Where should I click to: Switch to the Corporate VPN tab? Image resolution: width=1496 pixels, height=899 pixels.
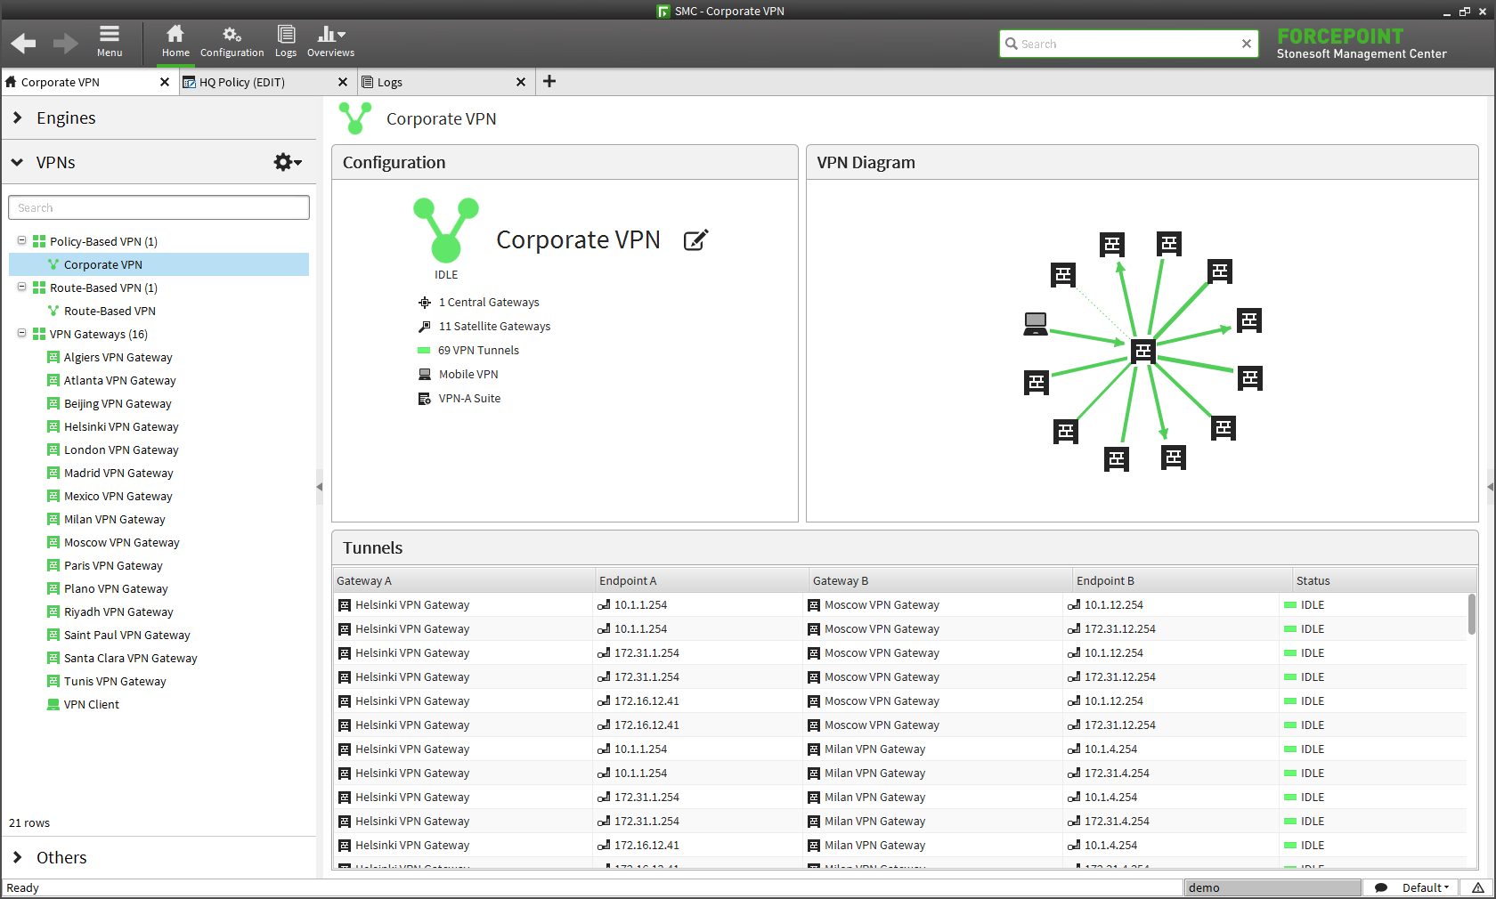coord(61,82)
